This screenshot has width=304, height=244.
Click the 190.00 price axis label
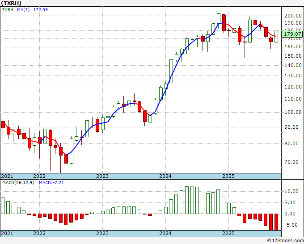coord(293,23)
